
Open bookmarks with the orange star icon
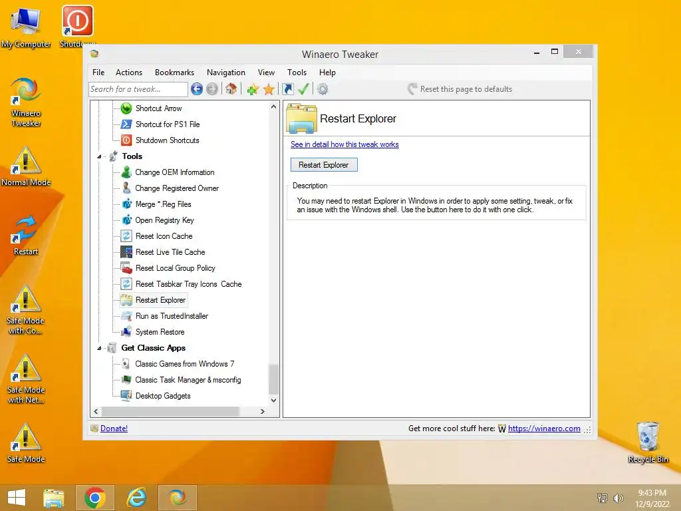pyautogui.click(x=269, y=89)
